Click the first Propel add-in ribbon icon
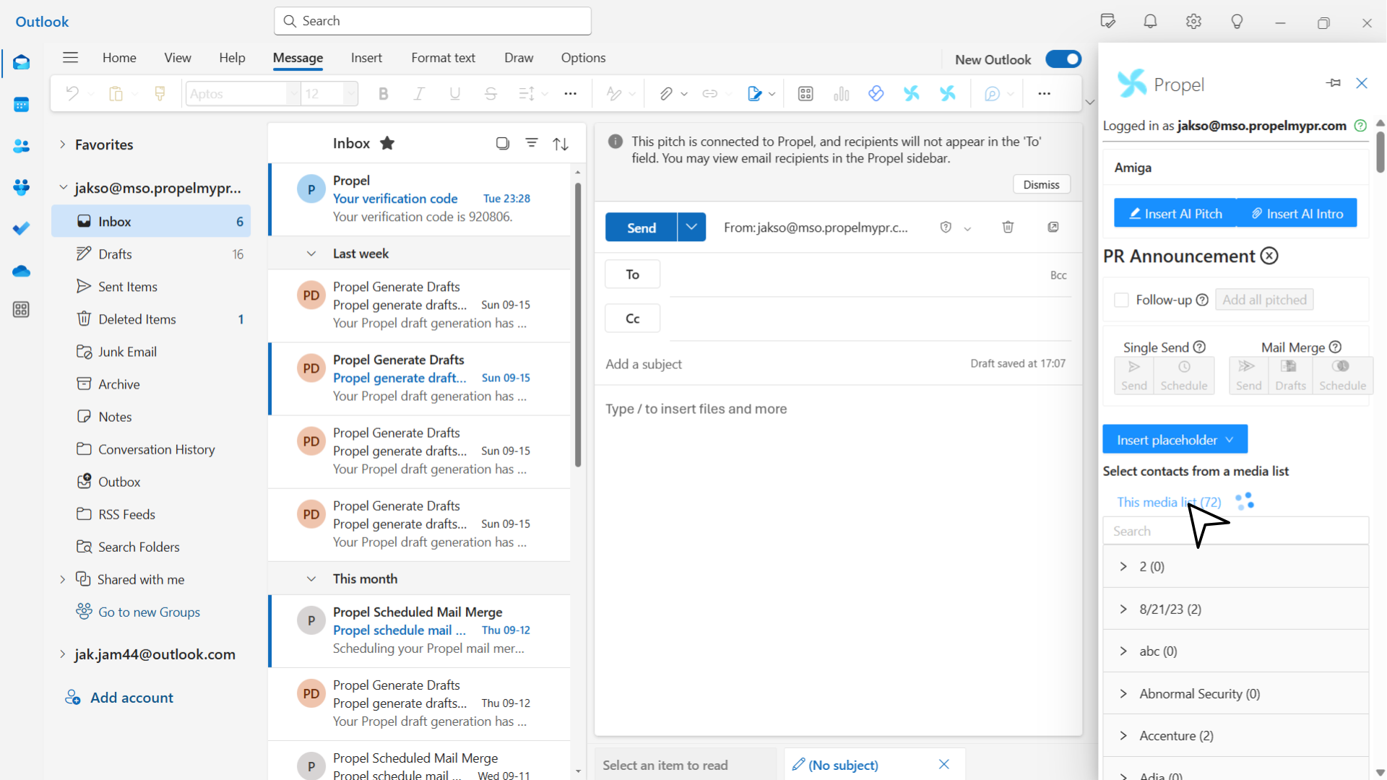Screen dimensions: 1387x780 click(x=912, y=94)
